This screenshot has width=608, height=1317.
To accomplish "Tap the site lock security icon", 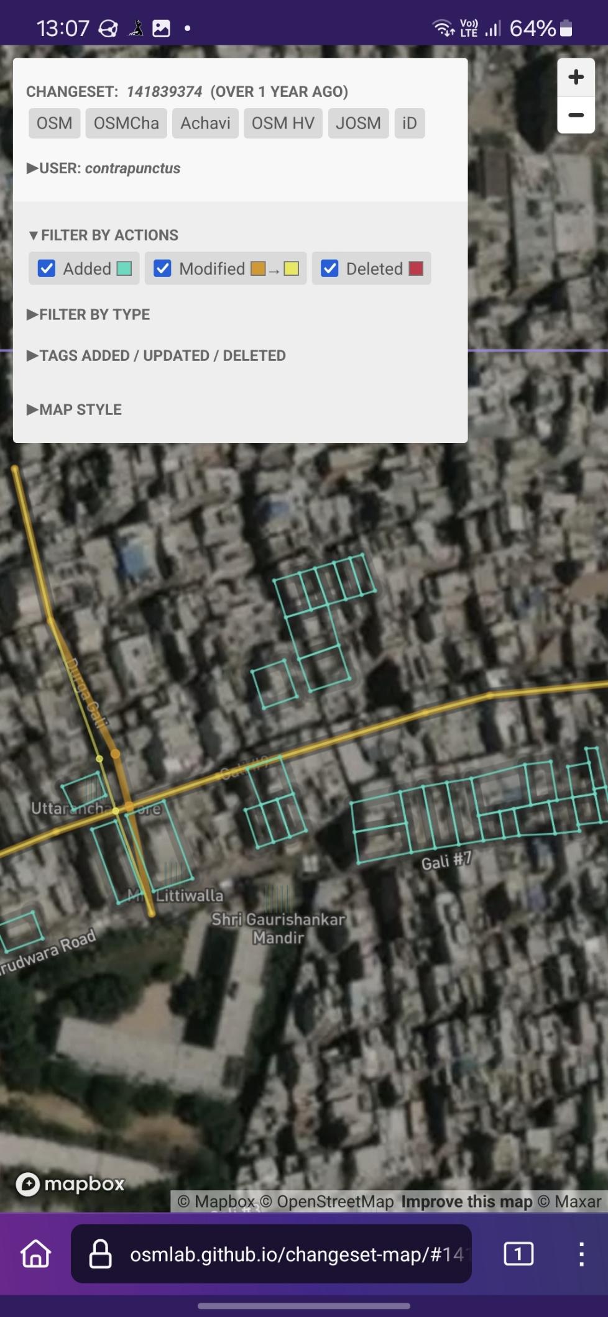I will coord(100,1254).
